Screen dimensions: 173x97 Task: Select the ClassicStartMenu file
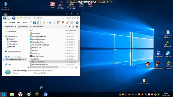[x=38, y=42]
